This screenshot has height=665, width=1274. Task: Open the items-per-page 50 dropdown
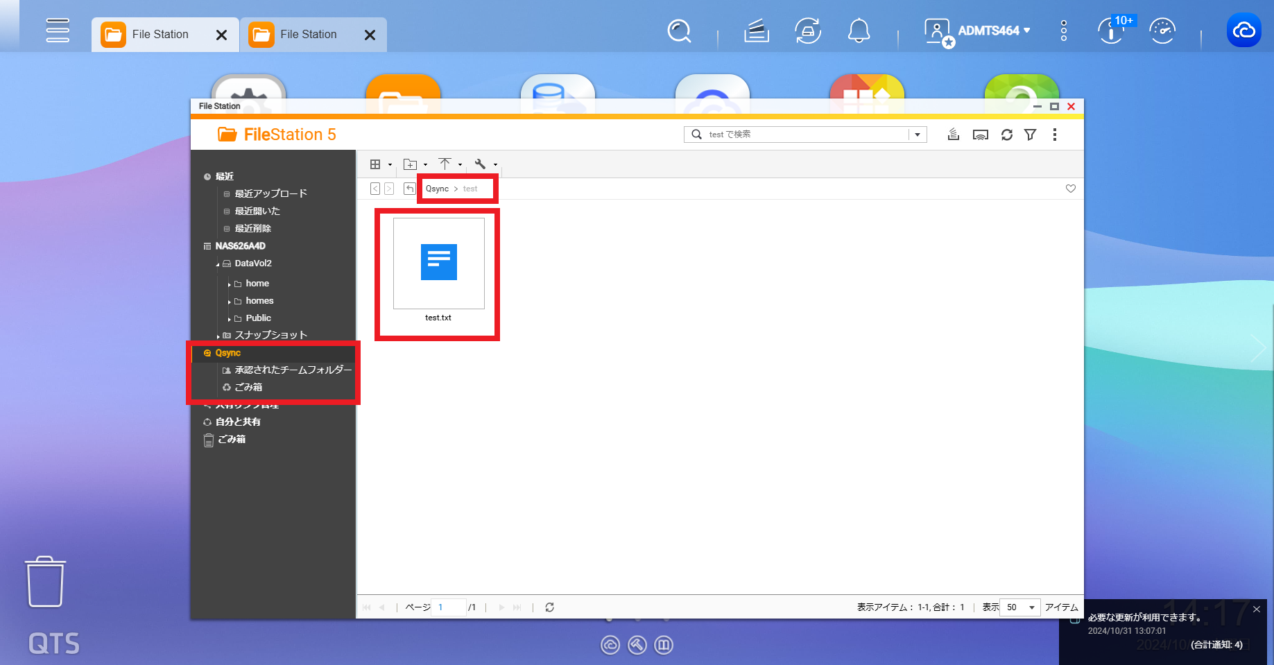tap(1020, 607)
